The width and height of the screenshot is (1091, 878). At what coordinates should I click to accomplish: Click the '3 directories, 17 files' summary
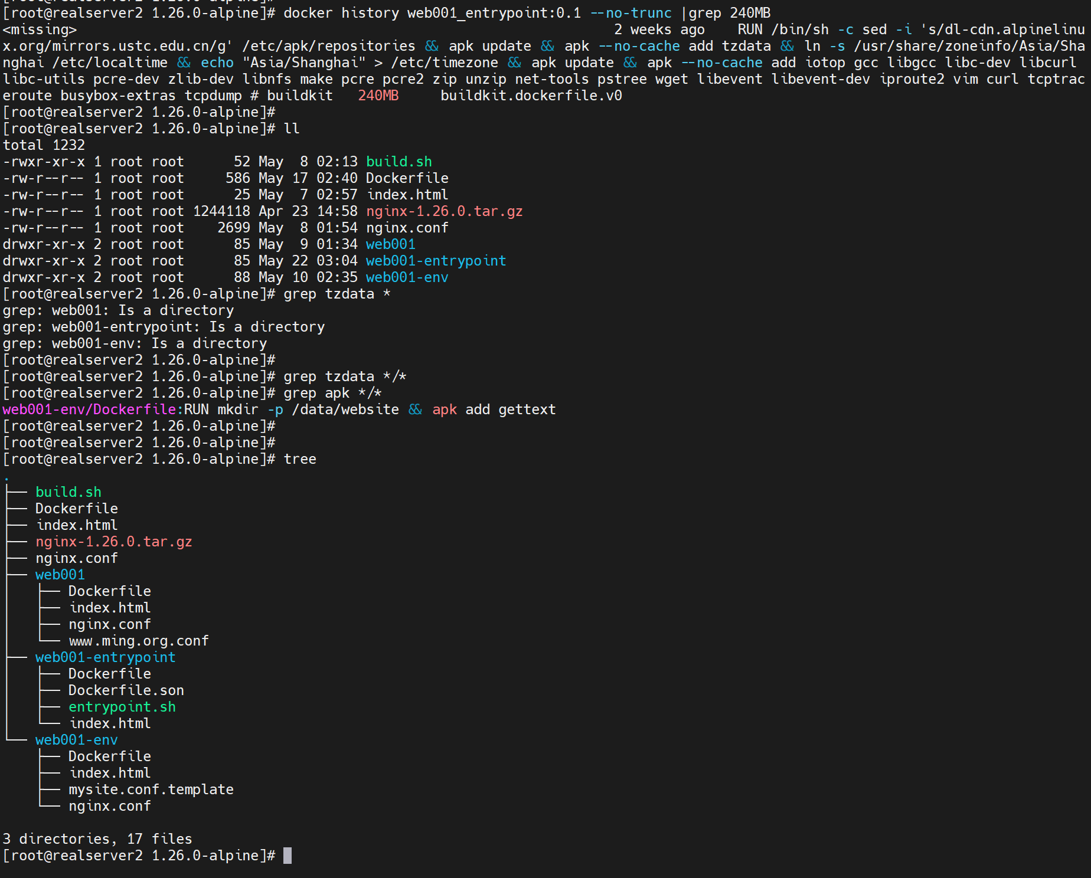pyautogui.click(x=97, y=839)
